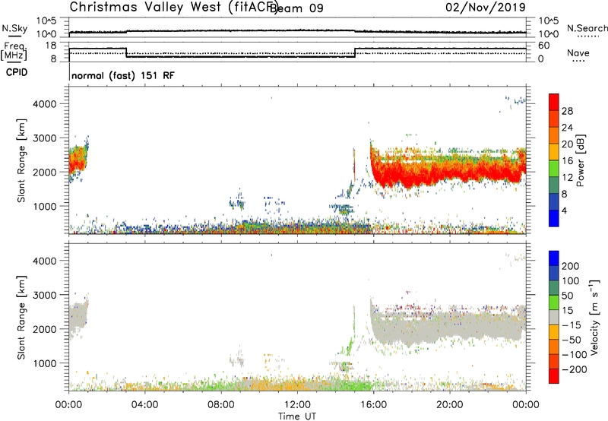Click the 'N.Search' legend label
The image size is (608, 421).
click(587, 28)
